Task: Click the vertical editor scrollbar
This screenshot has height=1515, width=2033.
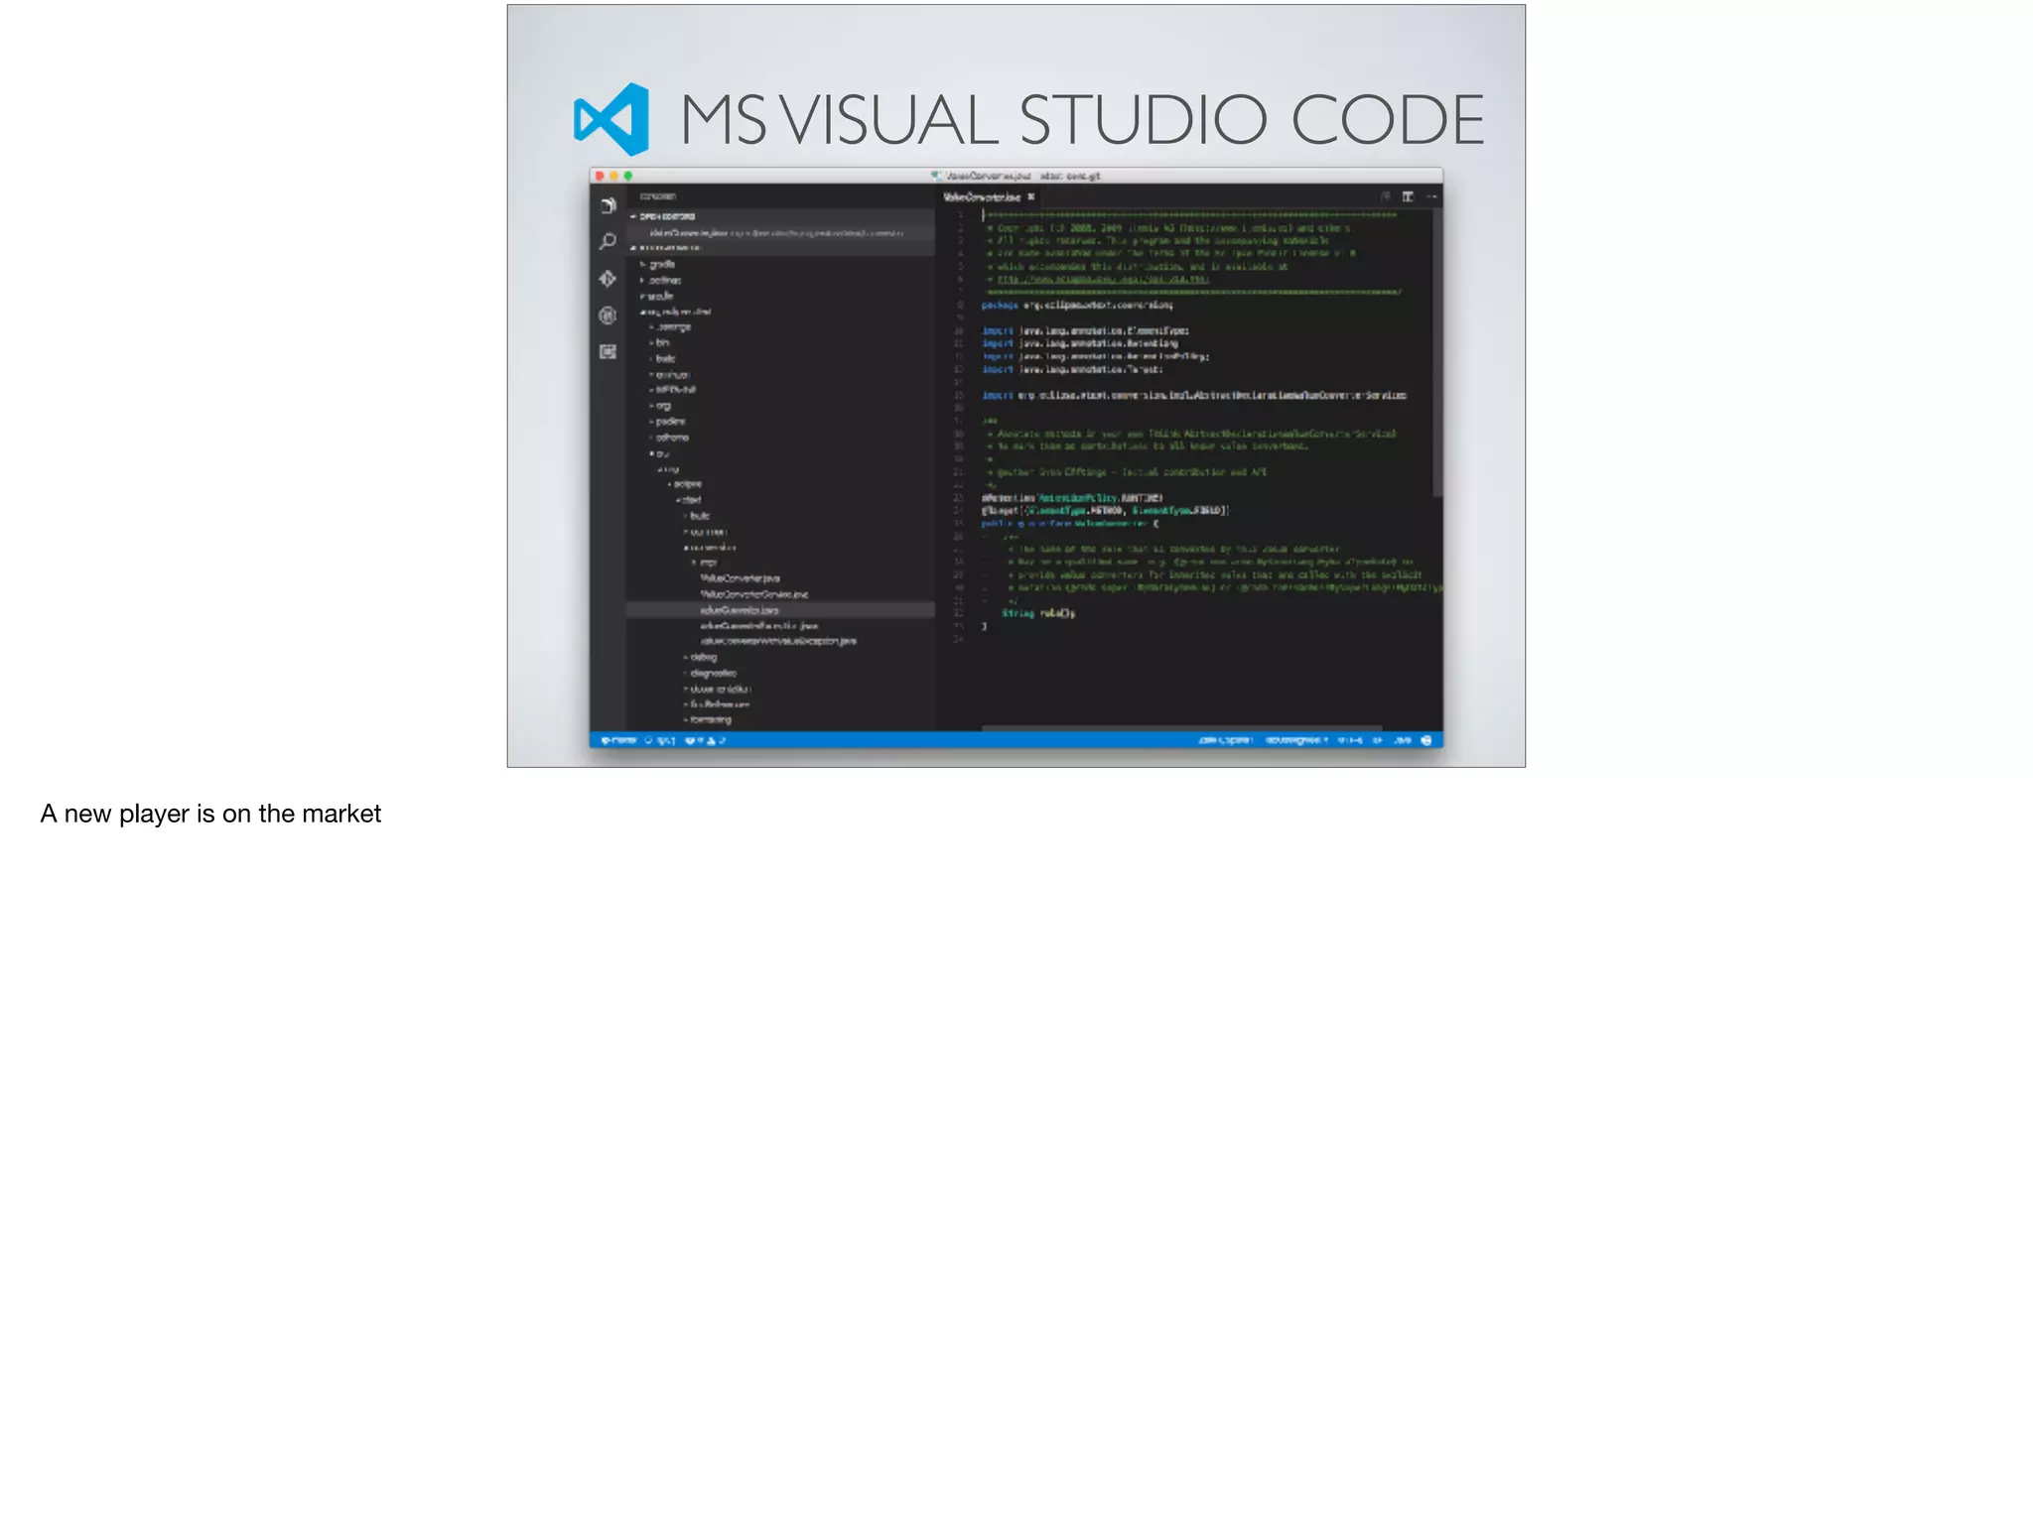Action: point(1437,352)
